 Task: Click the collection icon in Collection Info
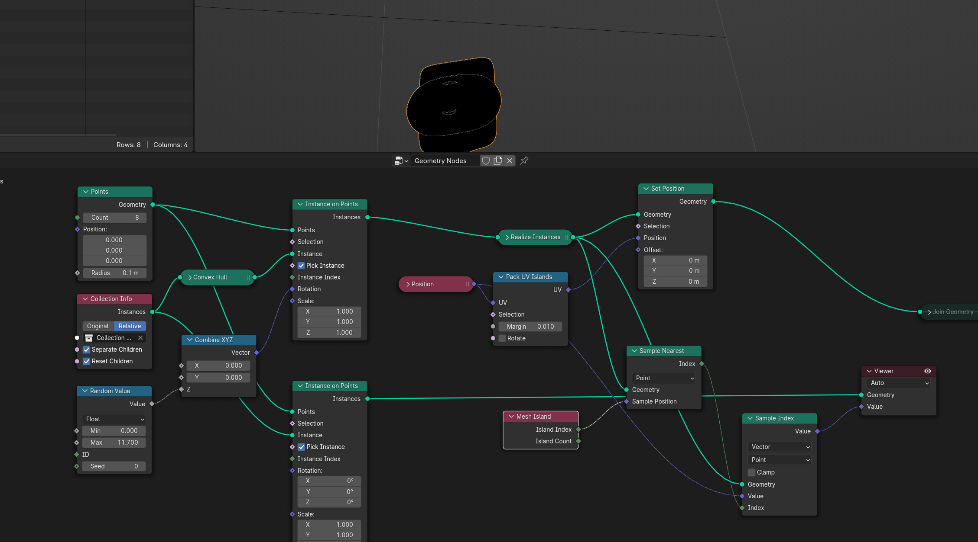(89, 338)
